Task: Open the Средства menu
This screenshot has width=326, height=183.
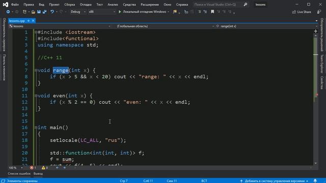Action: pos(129,5)
